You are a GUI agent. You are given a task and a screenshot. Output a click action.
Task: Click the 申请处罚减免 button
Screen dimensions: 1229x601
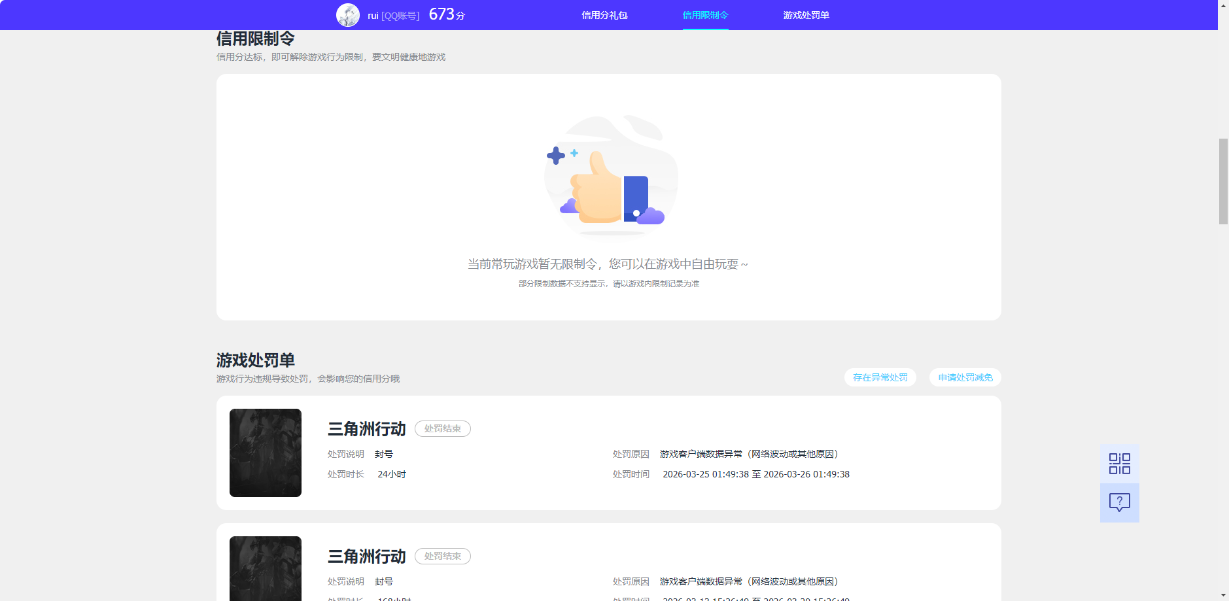coord(965,377)
